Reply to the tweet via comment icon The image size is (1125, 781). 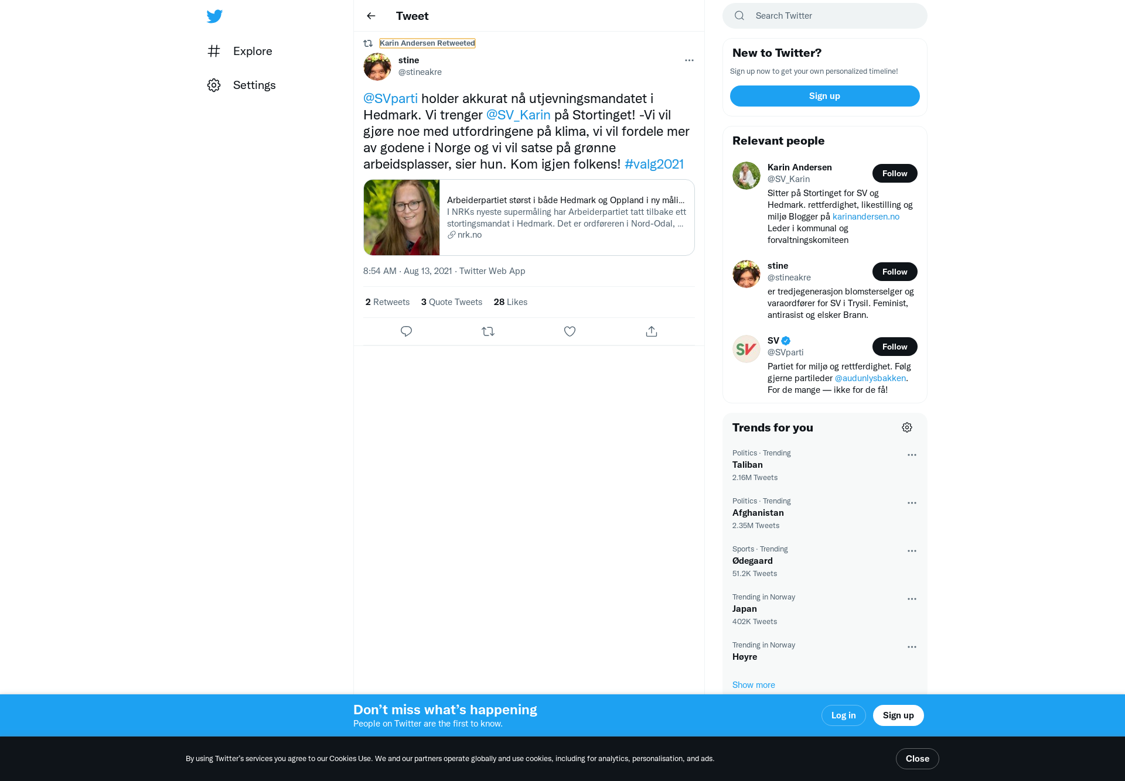pos(406,331)
